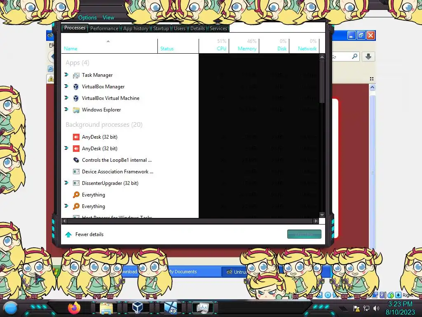Screen dimensions: 422x317
Task: Switch to the Processes tab
Action: click(75, 28)
